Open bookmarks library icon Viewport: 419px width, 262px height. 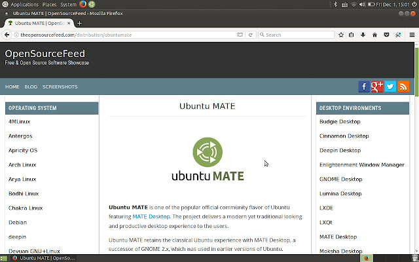351,35
